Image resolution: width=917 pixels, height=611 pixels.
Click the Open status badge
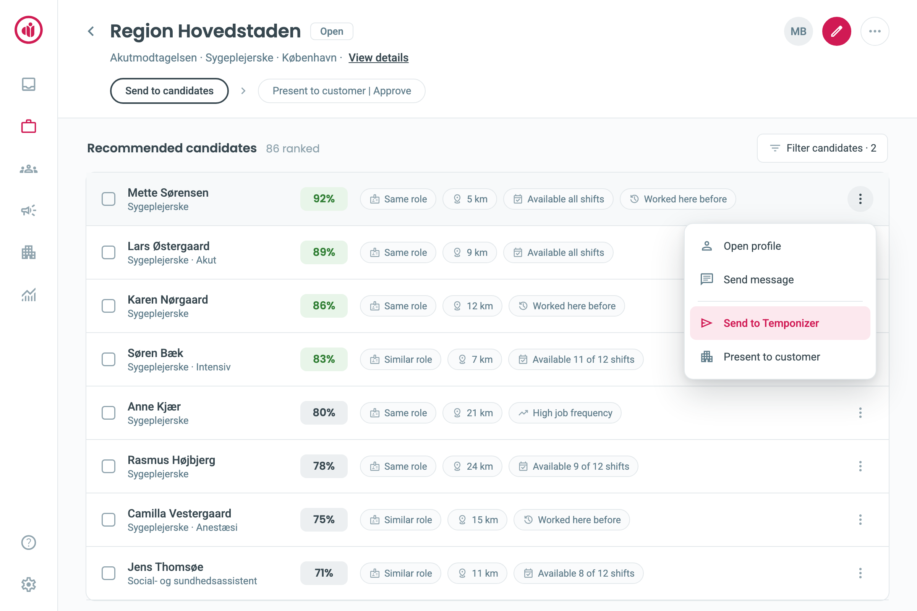[x=332, y=31]
